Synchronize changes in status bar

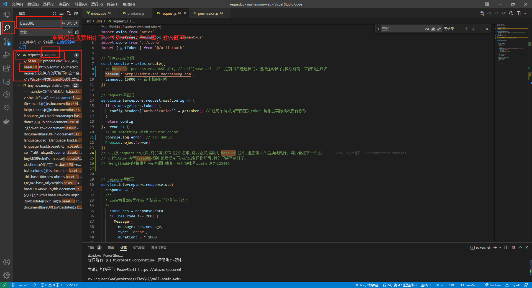[x=34, y=285]
